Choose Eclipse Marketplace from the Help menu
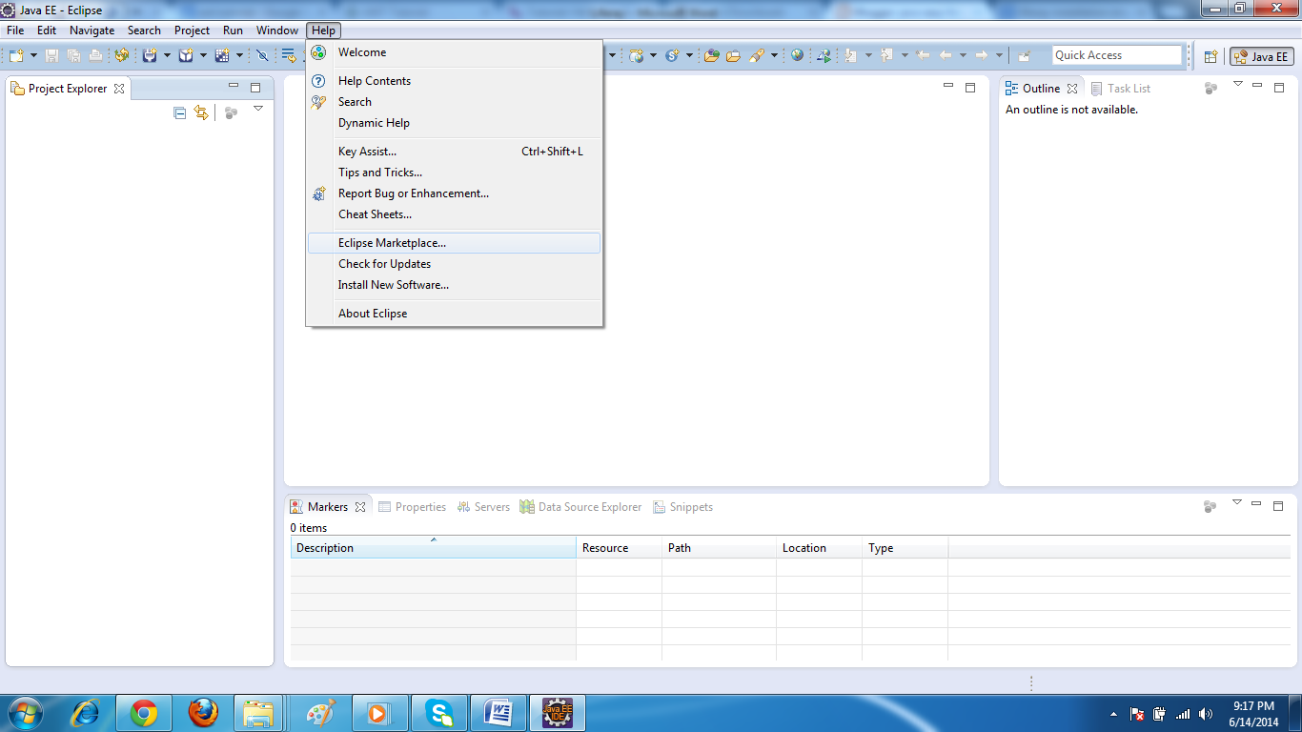 pos(393,243)
